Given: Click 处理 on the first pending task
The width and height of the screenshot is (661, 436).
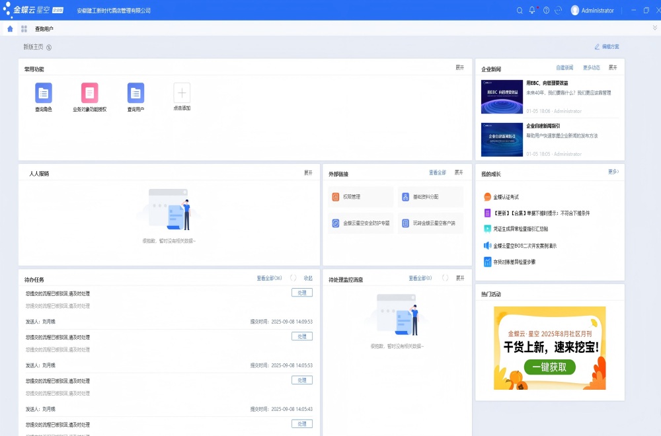Looking at the screenshot, I should pos(301,293).
